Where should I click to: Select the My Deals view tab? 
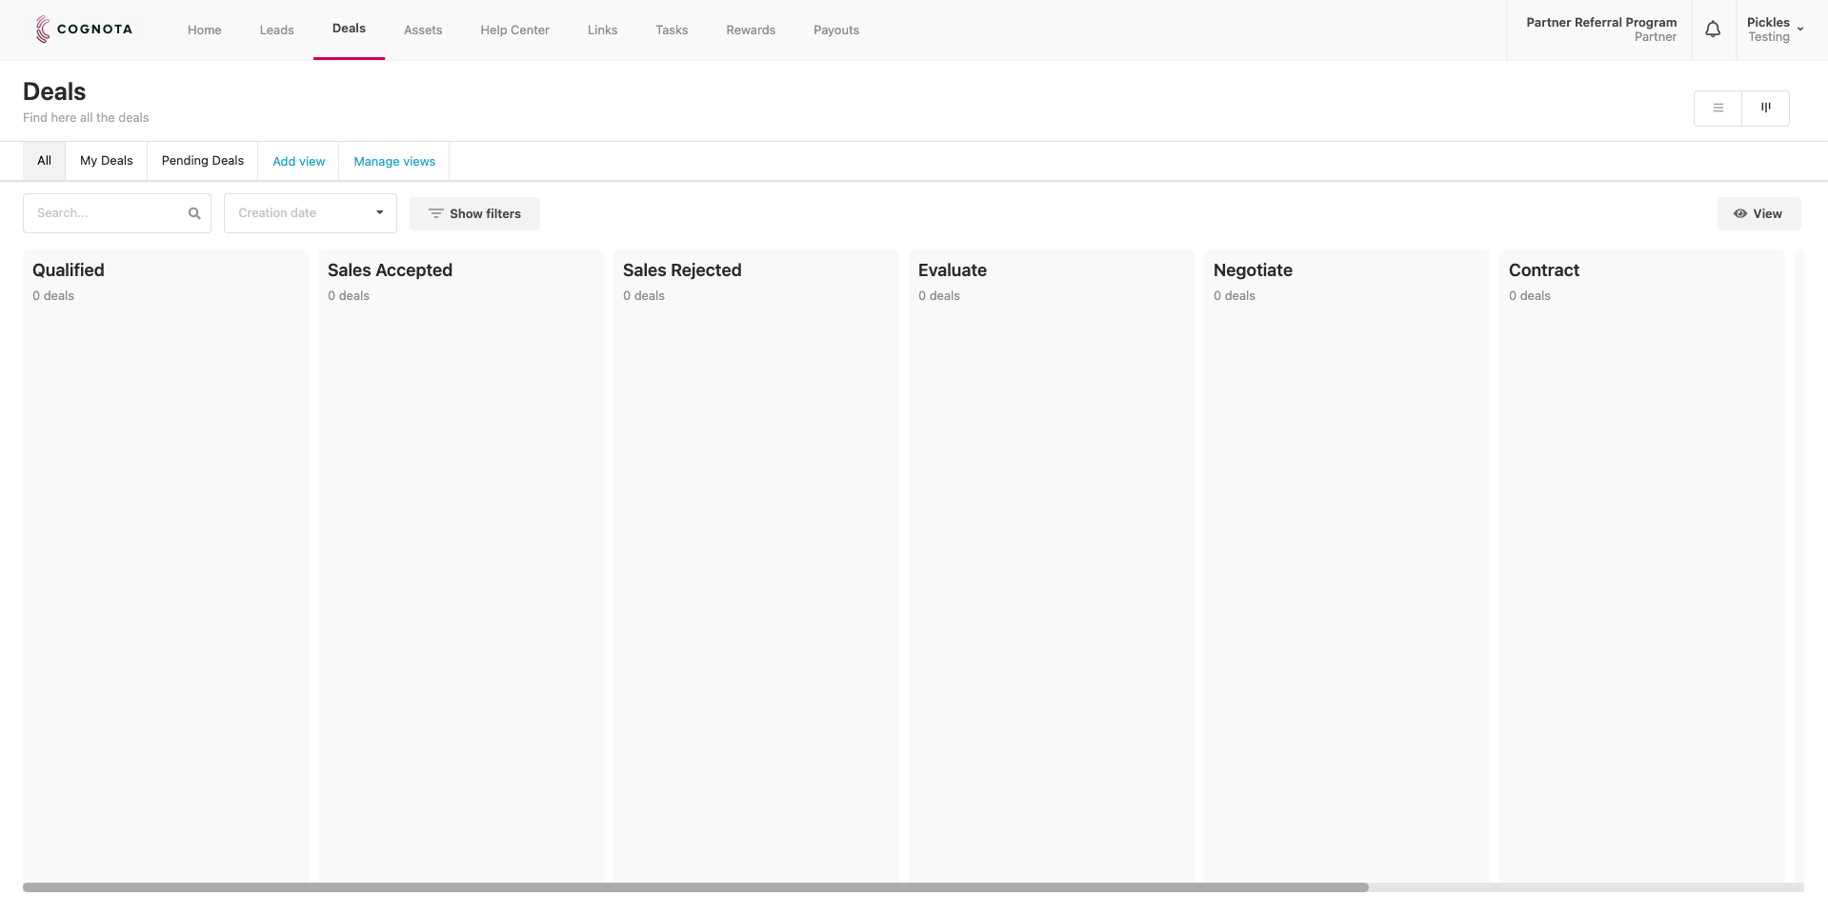tap(106, 161)
